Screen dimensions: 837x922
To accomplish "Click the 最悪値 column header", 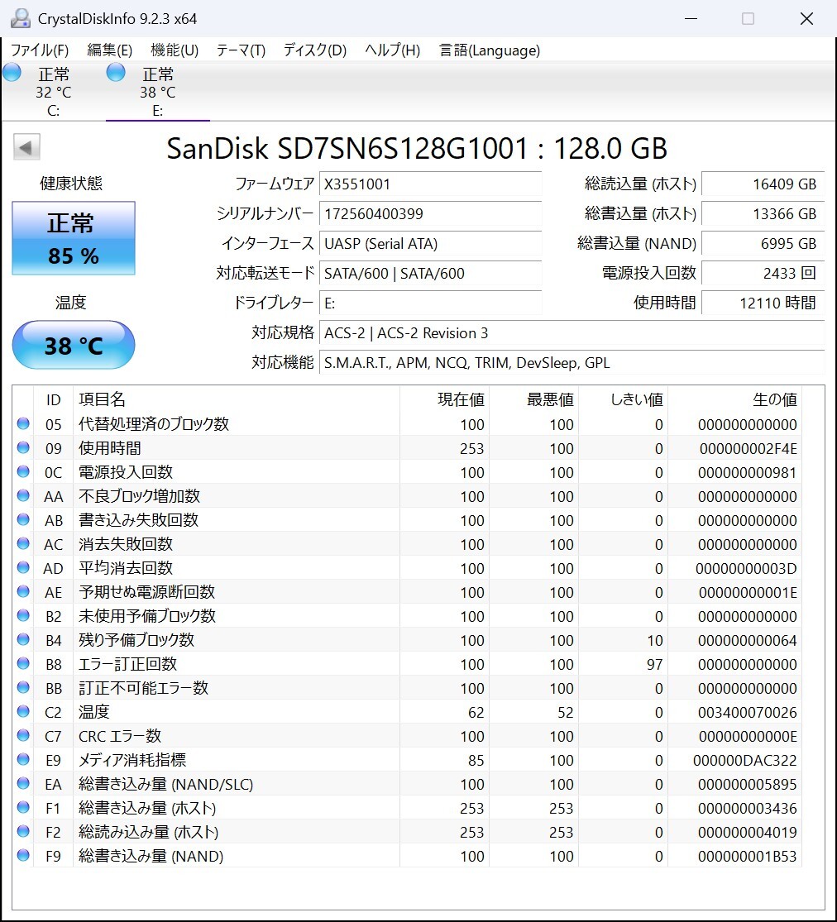I will click(x=534, y=400).
